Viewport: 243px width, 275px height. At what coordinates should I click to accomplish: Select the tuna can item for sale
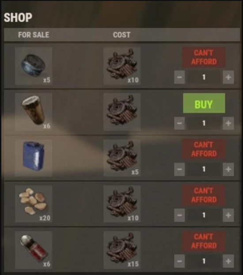click(x=34, y=66)
